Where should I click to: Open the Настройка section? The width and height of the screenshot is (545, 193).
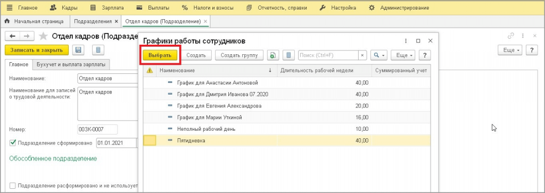coord(337,7)
